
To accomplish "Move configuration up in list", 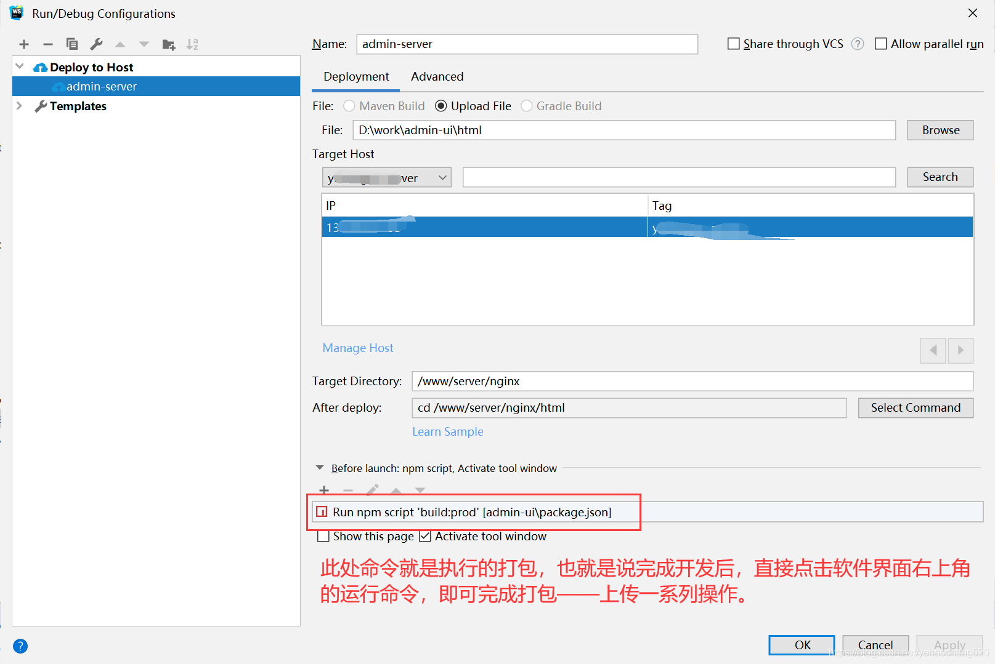I will (x=120, y=44).
